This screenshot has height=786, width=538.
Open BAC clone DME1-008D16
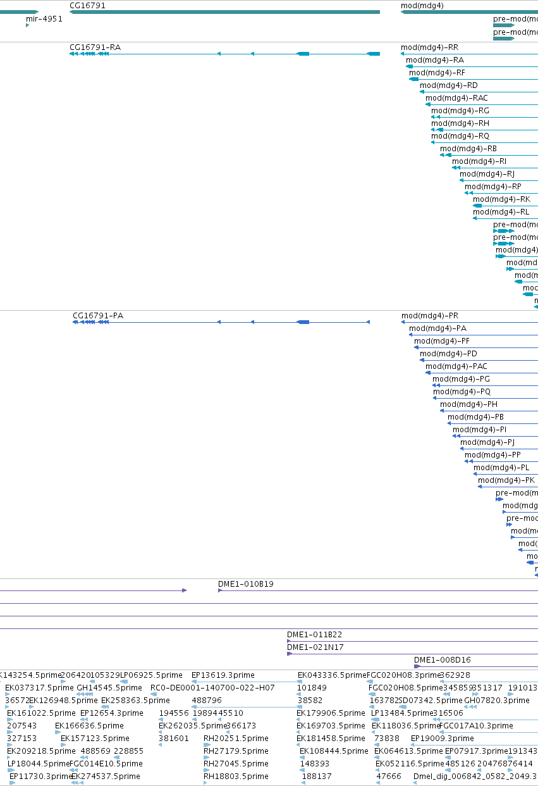tap(443, 659)
